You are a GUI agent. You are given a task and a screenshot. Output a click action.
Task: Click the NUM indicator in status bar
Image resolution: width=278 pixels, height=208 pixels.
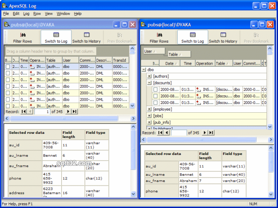tap(253, 204)
